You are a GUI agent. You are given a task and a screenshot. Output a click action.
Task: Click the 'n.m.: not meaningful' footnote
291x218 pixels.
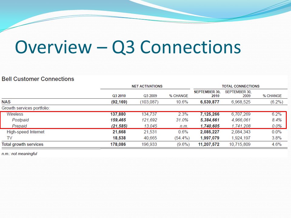coord(19,154)
